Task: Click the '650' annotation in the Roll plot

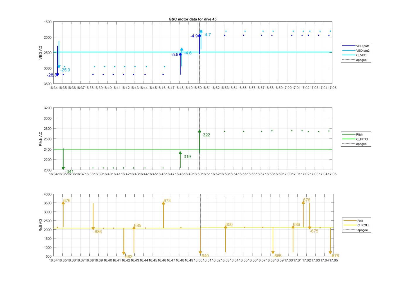Action: tap(229, 225)
